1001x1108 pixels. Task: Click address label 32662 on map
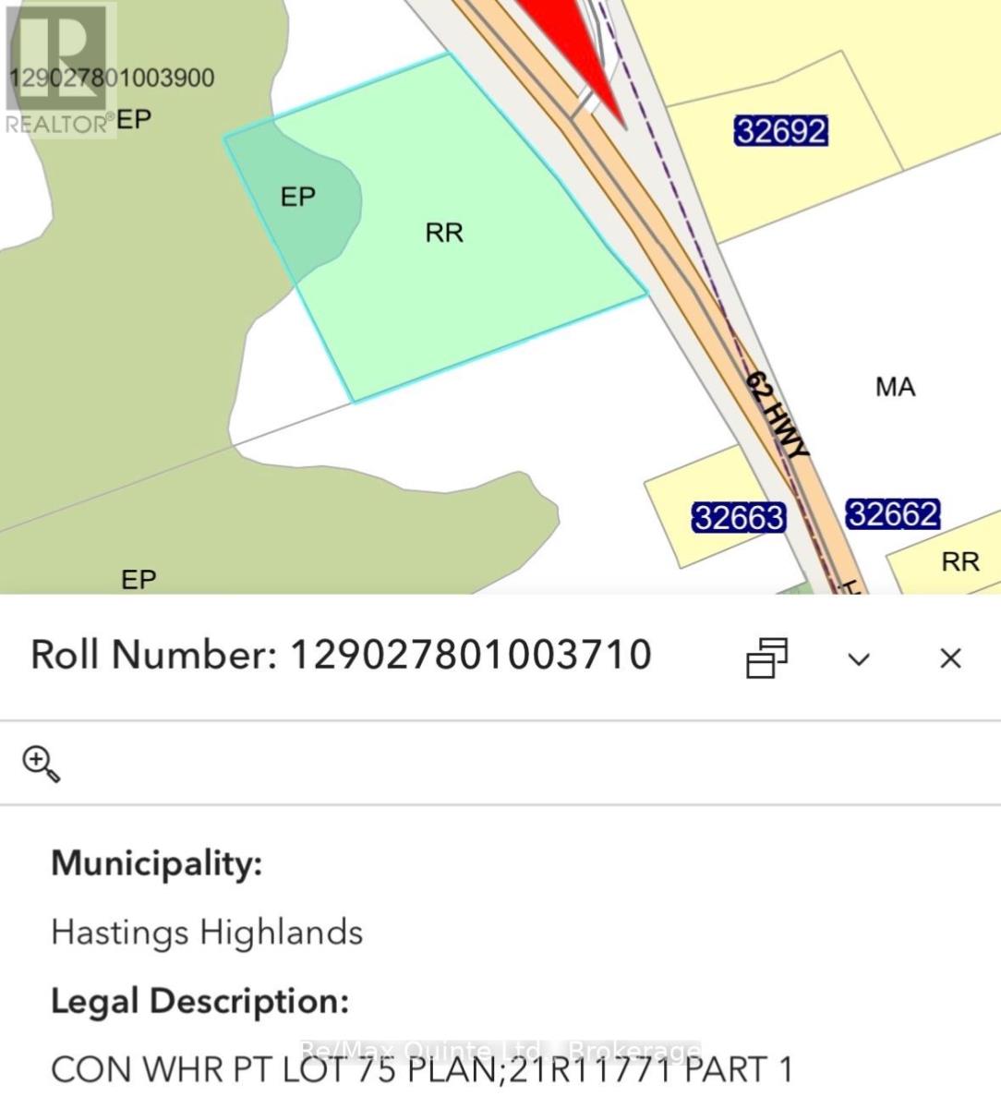click(892, 513)
